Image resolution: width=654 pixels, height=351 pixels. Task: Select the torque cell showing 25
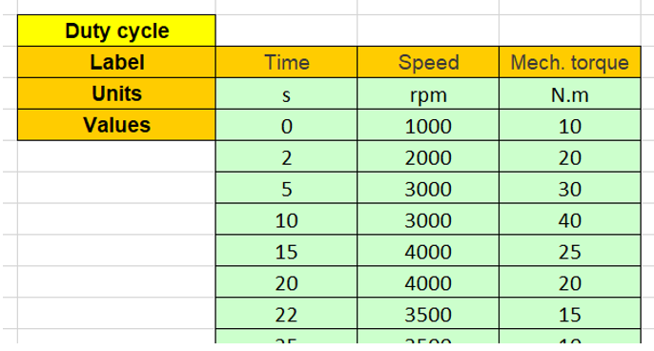(x=570, y=251)
